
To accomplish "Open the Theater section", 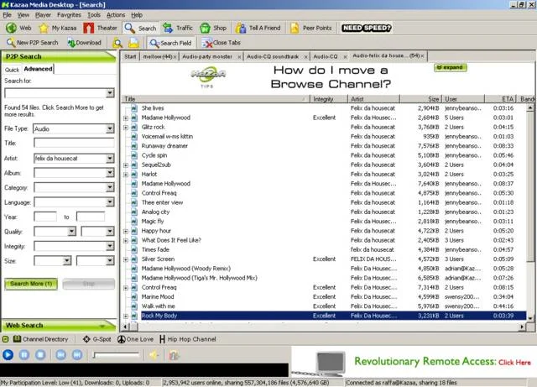I will point(101,28).
